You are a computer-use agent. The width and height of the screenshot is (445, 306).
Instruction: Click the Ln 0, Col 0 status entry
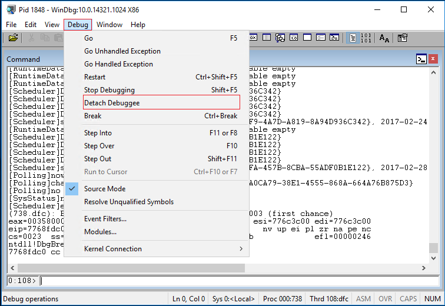point(188,298)
